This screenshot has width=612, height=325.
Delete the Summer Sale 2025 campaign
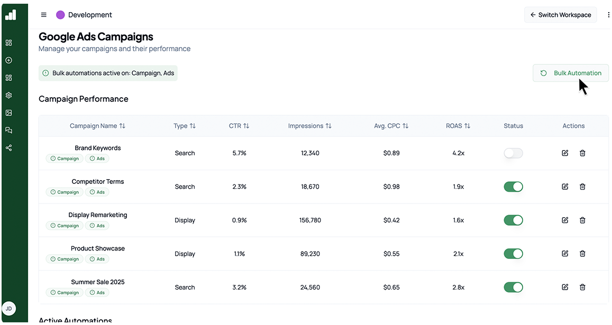[582, 287]
